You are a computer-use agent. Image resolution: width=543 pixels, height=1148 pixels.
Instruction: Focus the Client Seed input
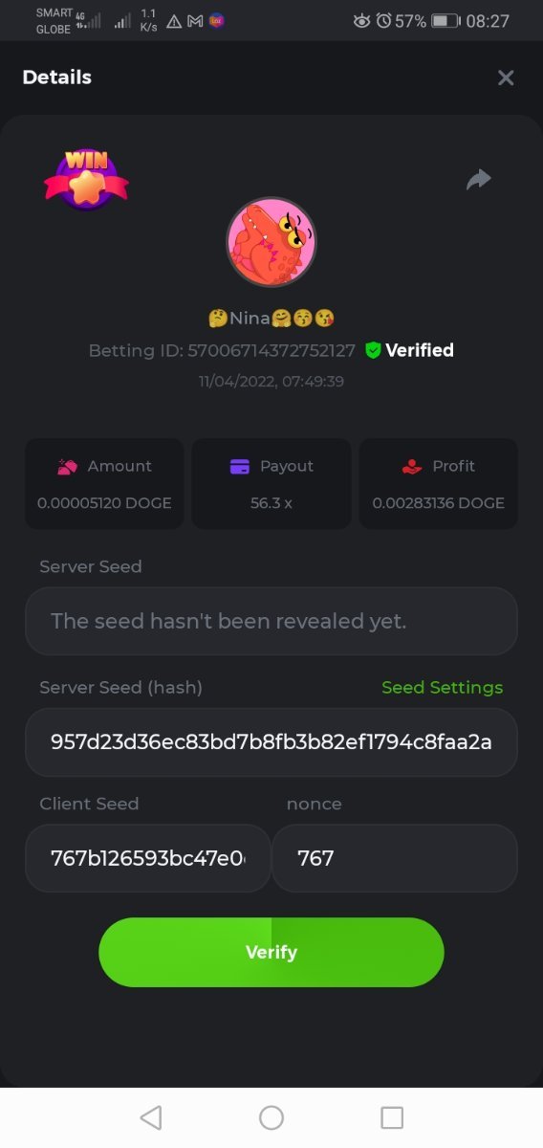[x=148, y=858]
